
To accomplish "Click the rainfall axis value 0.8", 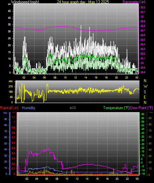I will (x=14, y=133).
